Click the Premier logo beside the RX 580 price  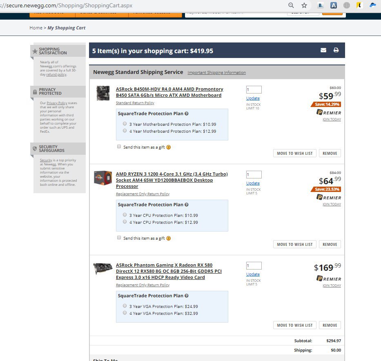[328, 279]
